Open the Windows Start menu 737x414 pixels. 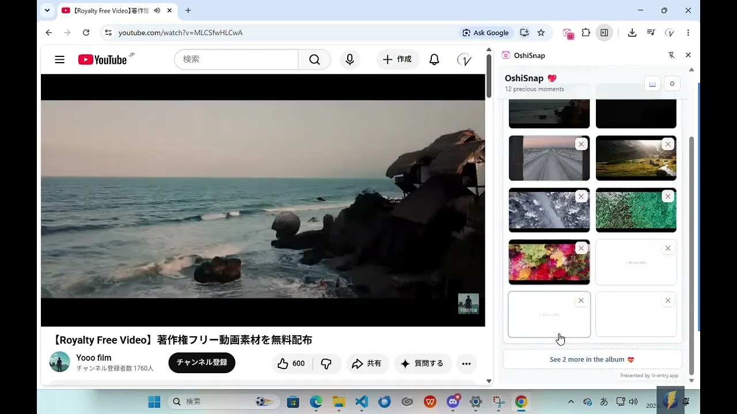(154, 402)
